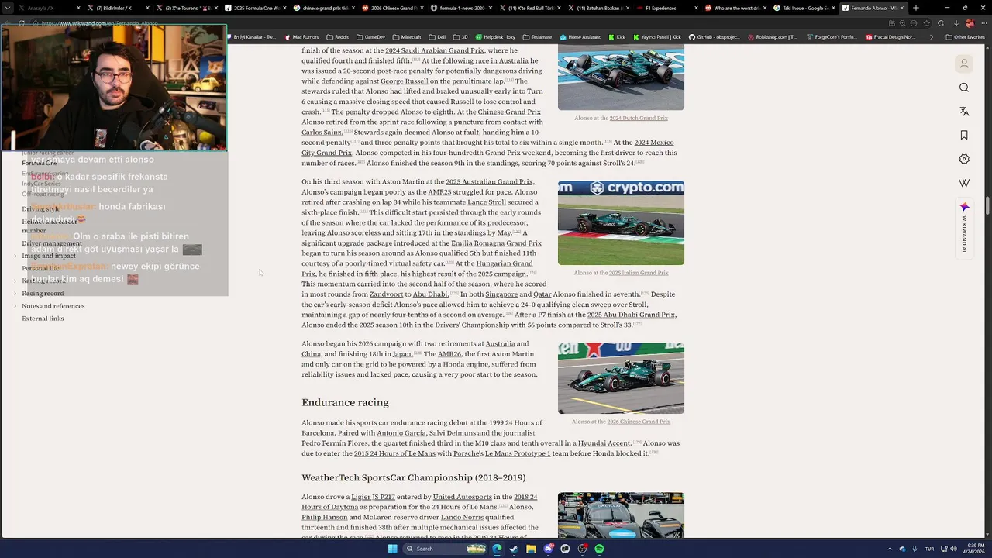Open the 2025 Italian Grand Prix photo
Viewport: 992px width, 558px height.
point(621,223)
